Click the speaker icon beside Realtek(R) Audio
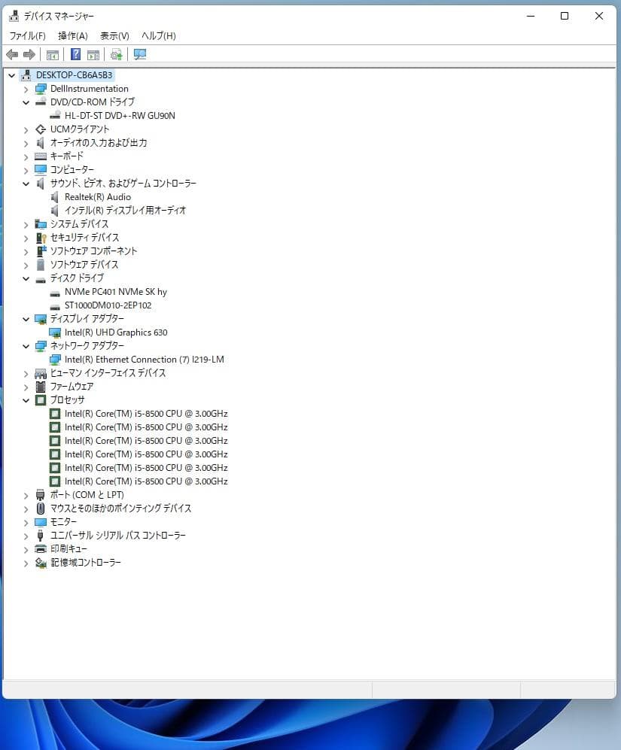Image resolution: width=621 pixels, height=750 pixels. 54,196
